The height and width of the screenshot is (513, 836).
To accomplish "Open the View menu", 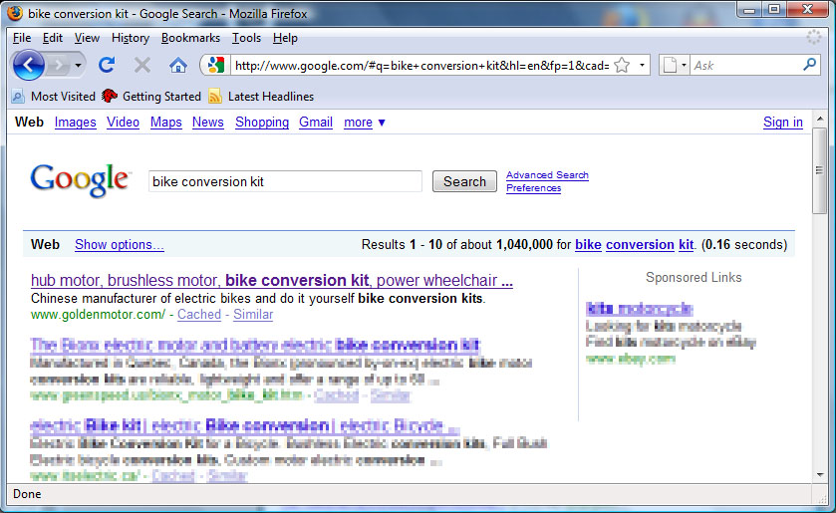I will pos(87,38).
